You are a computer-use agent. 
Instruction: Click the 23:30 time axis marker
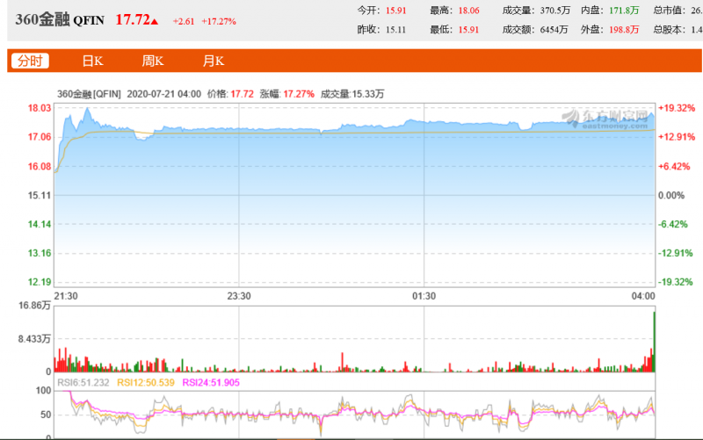coord(239,296)
